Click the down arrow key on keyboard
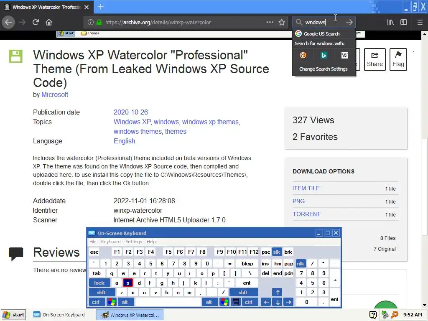 tap(278, 302)
